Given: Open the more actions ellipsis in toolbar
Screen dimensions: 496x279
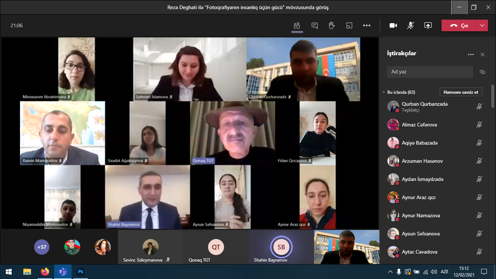Looking at the screenshot, I should point(367,25).
